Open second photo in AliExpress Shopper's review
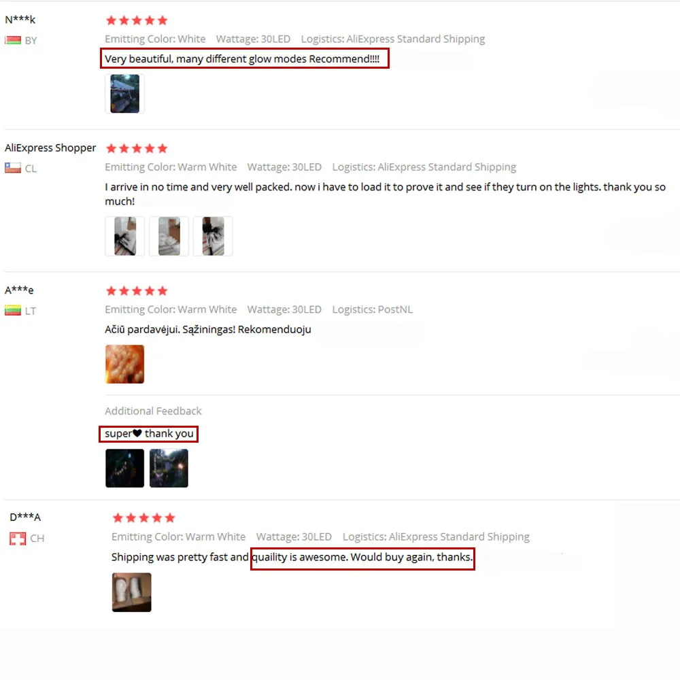The image size is (680, 680). [169, 236]
